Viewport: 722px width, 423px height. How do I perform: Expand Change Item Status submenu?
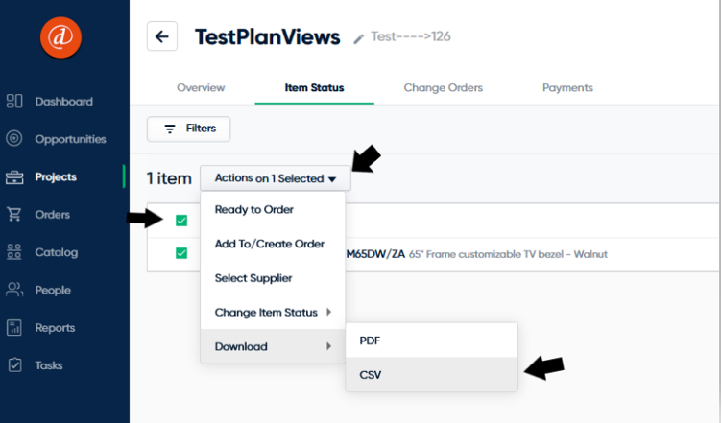273,312
